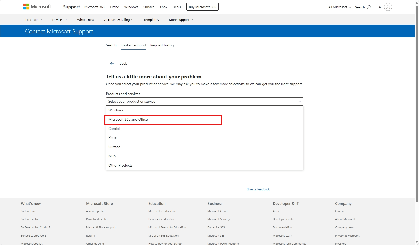The image size is (419, 245).
Task: Open the product or service combo box
Action: [204, 101]
